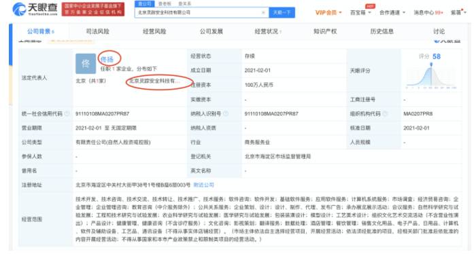Select the 纳税人识别号 value 91110108MA0207PR87
This screenshot has height=254, width=474.
click(x=271, y=114)
